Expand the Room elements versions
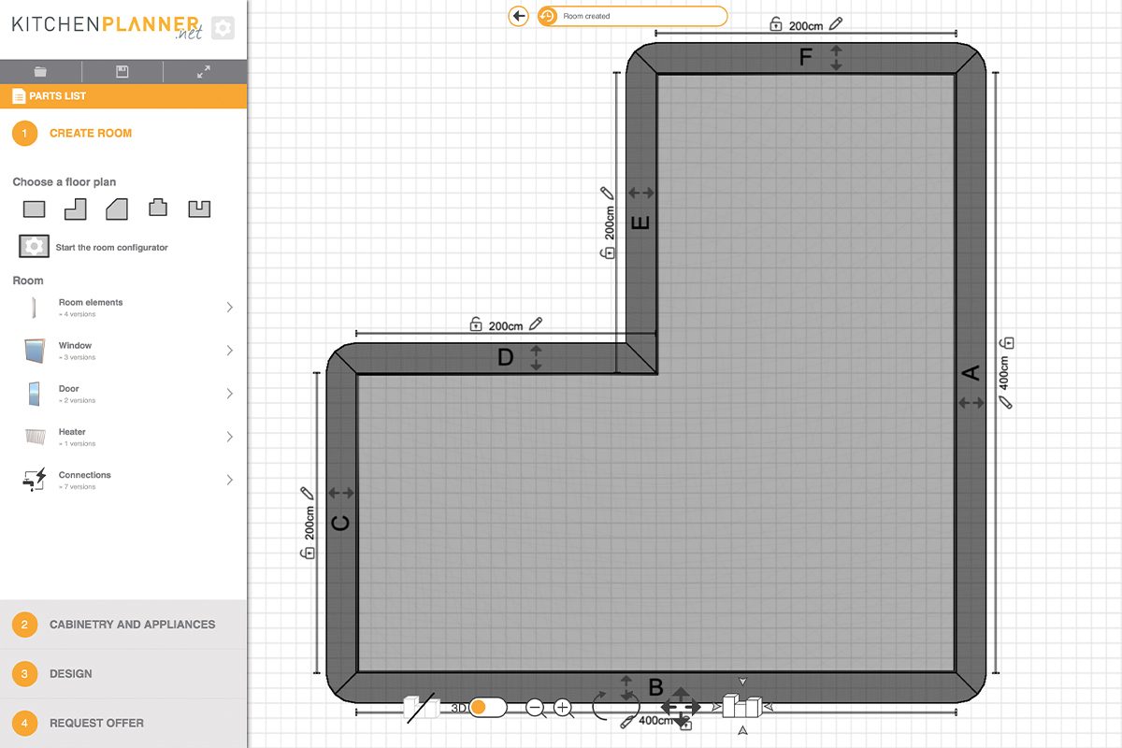1122x748 pixels. 229,308
